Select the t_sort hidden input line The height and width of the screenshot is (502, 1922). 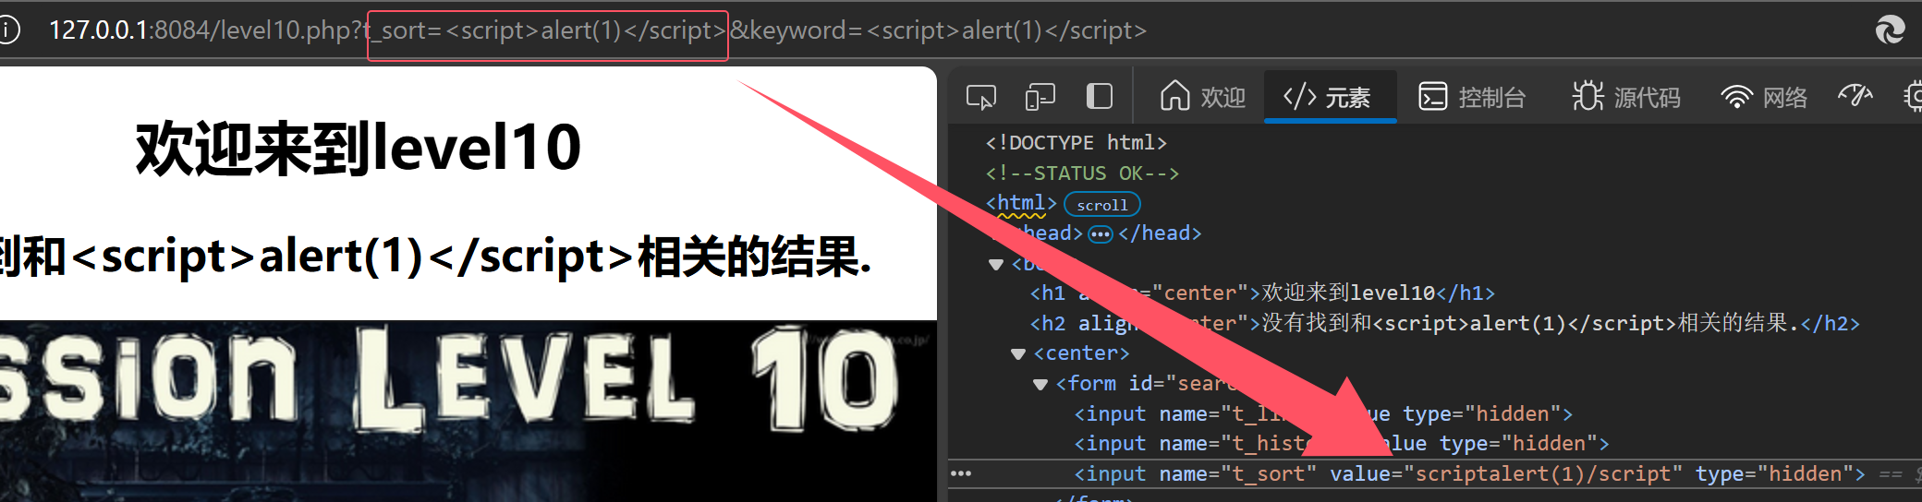[x=1469, y=474]
